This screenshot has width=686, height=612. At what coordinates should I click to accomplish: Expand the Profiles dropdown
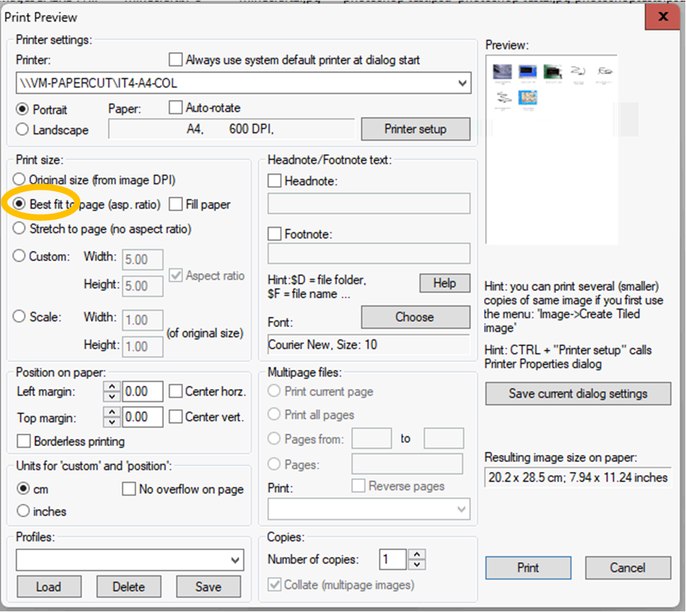click(235, 560)
